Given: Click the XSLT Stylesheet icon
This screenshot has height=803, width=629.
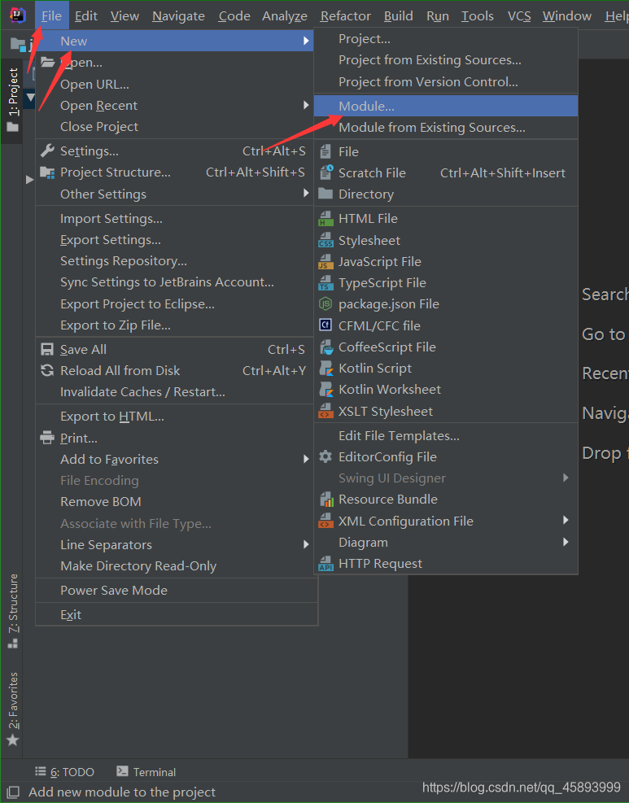Looking at the screenshot, I should click(x=325, y=411).
